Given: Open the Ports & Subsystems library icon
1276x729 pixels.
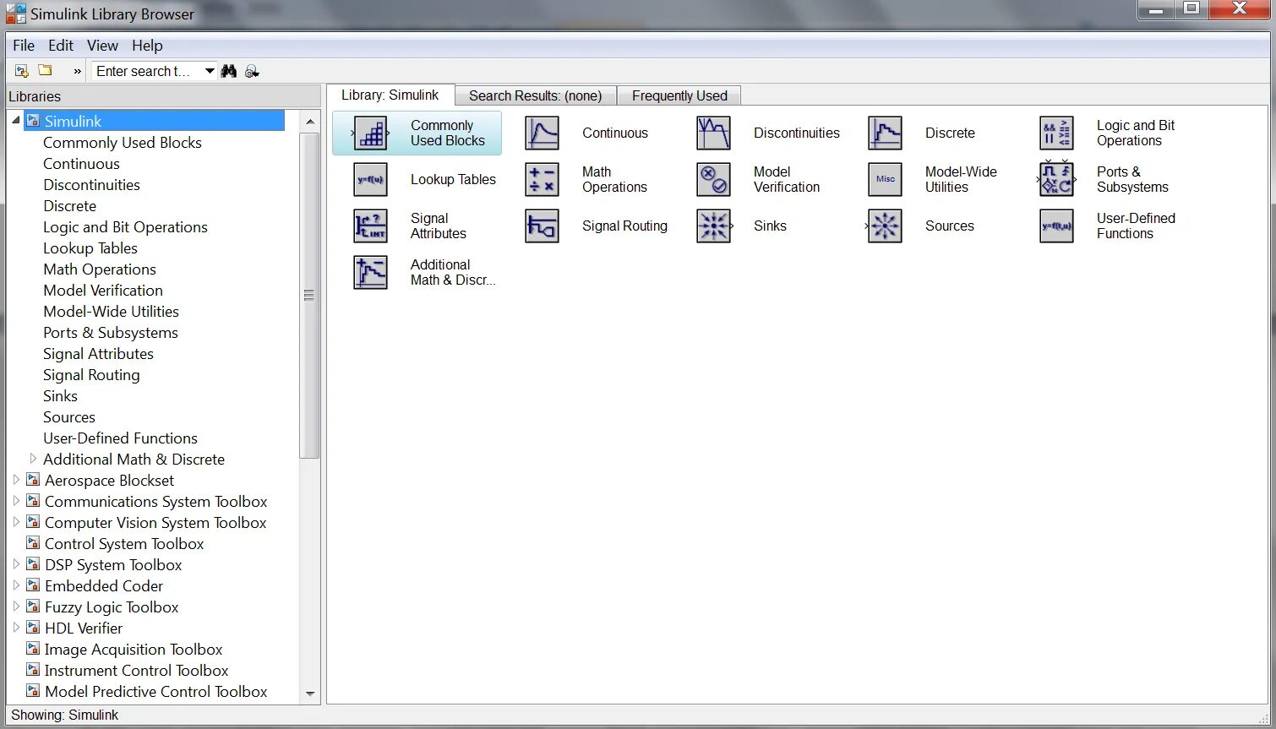Looking at the screenshot, I should pyautogui.click(x=1056, y=180).
